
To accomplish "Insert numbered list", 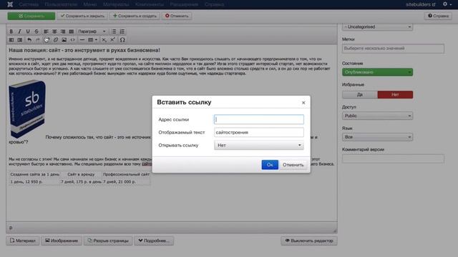I will 122,31.
